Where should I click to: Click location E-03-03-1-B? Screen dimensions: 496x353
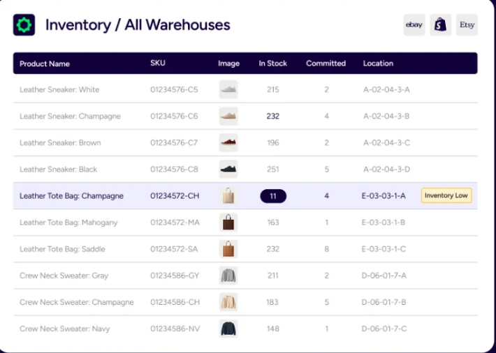(x=384, y=223)
